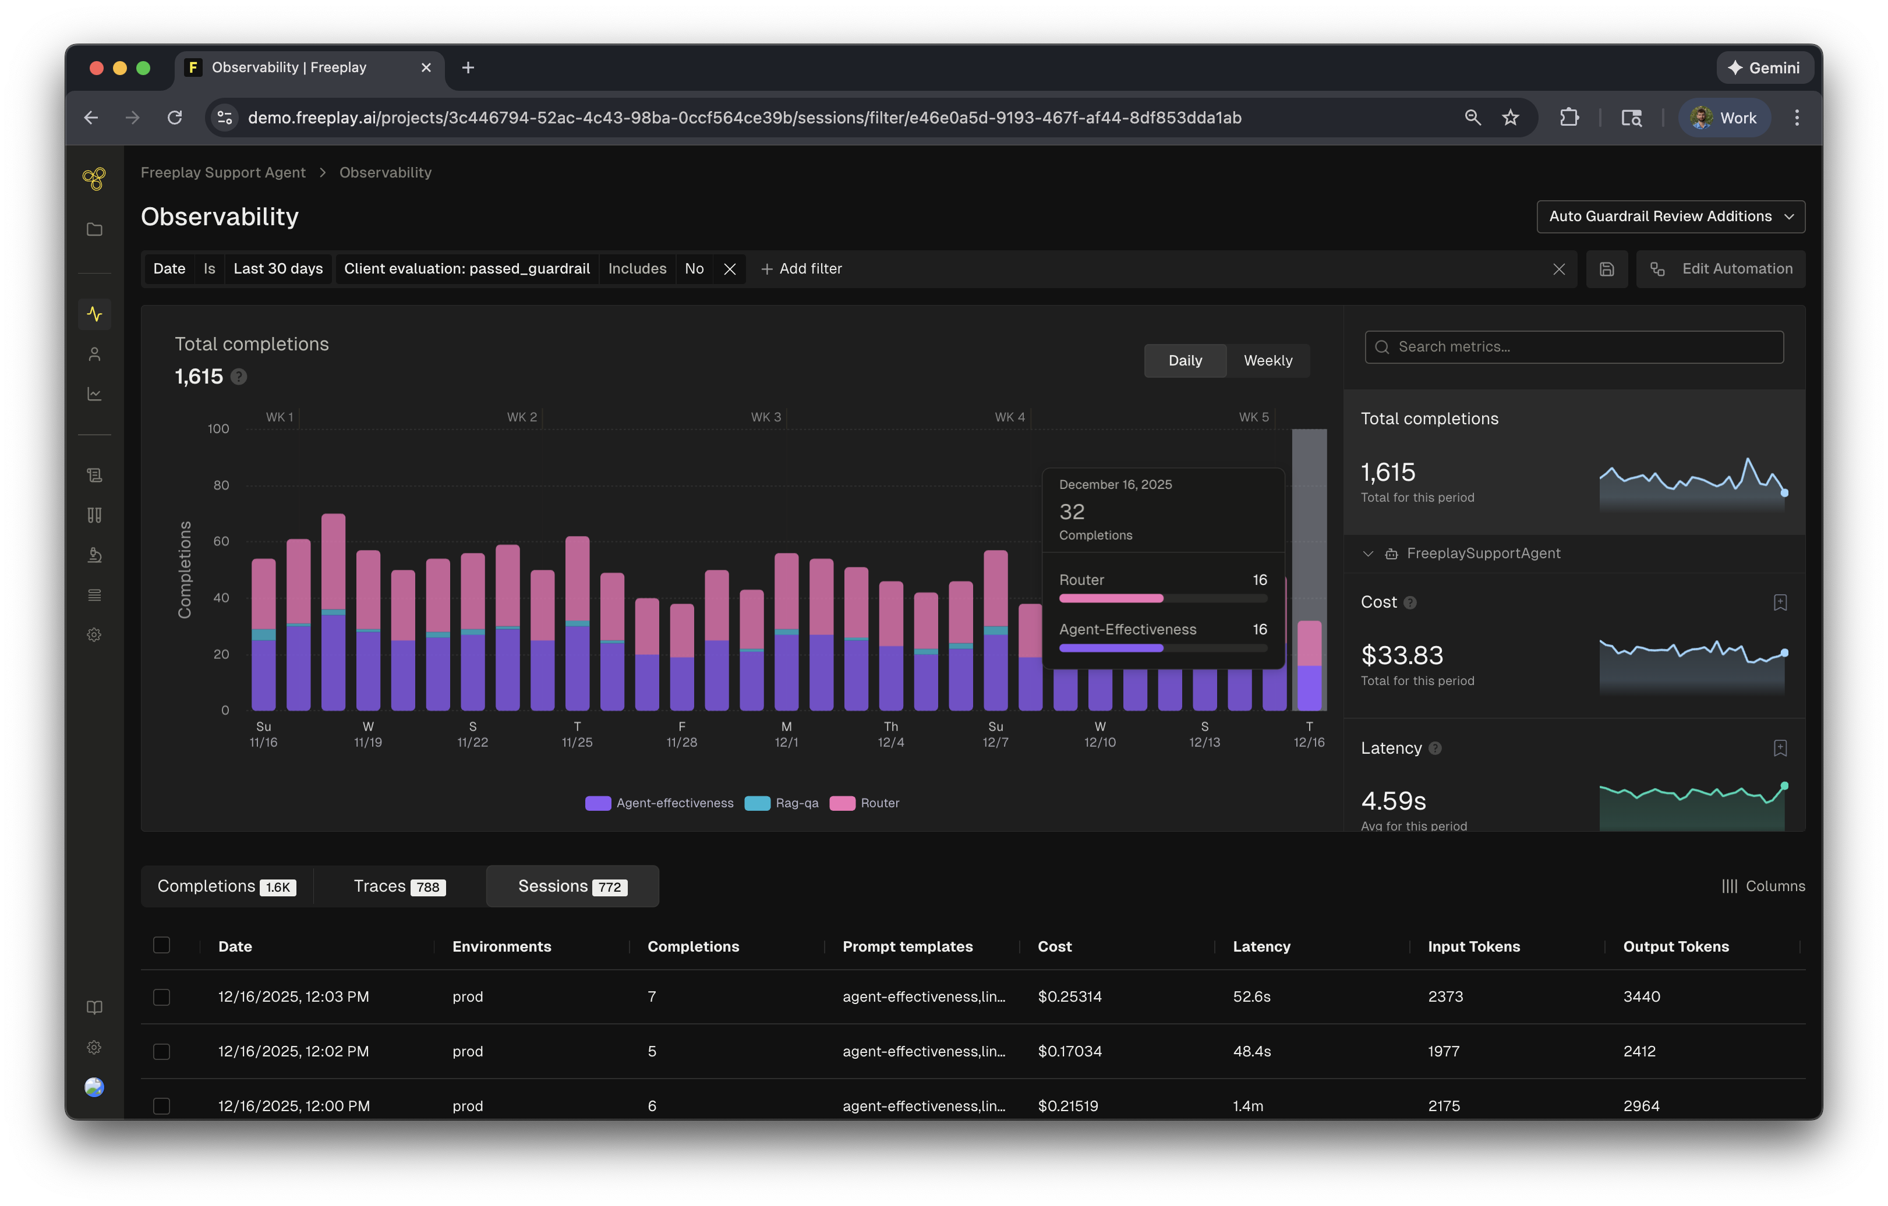Open the sidebar line chart analytics icon

(94, 394)
